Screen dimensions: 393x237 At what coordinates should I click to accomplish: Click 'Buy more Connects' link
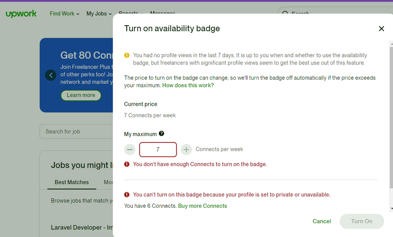click(203, 206)
